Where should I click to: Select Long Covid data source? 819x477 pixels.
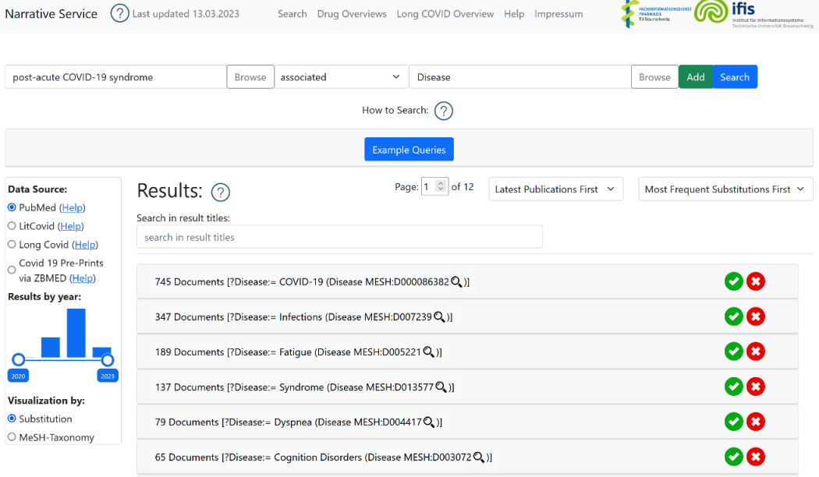pyautogui.click(x=12, y=245)
